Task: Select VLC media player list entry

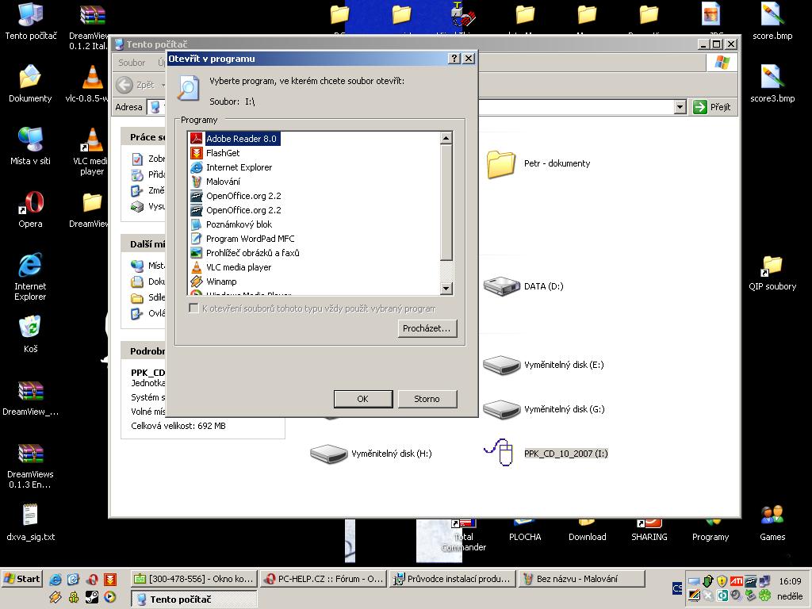Action: pyautogui.click(x=238, y=267)
